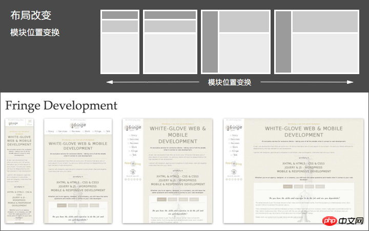Click 'JQUERY & JS - WORDPRESS' below the three-line headline
This screenshot has height=231, width=369.
(x=177, y=180)
